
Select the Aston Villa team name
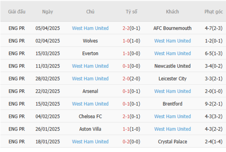90,129
